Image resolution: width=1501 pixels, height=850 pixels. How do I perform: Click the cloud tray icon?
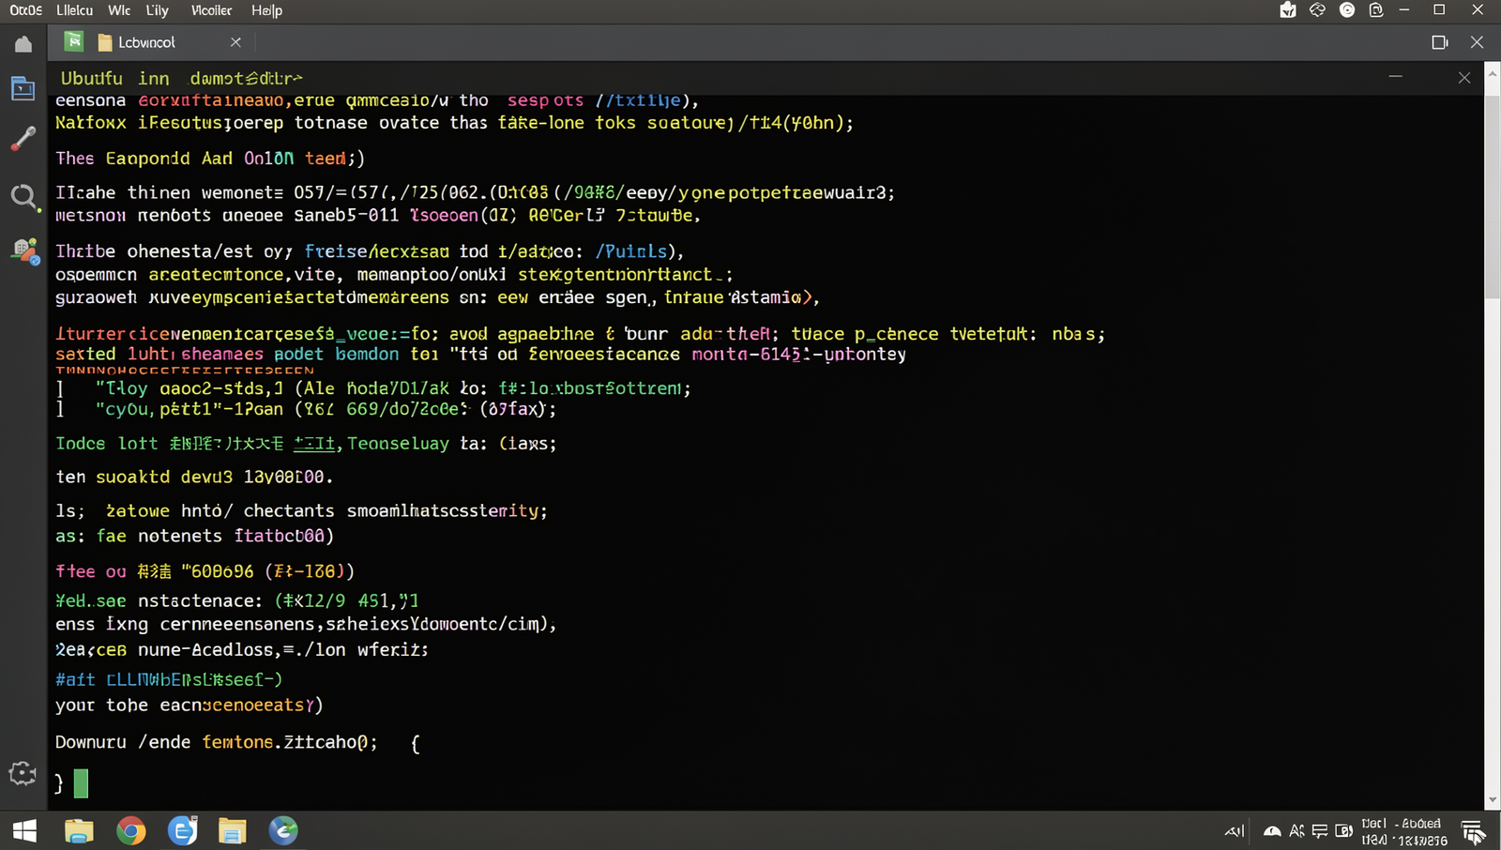click(1272, 831)
